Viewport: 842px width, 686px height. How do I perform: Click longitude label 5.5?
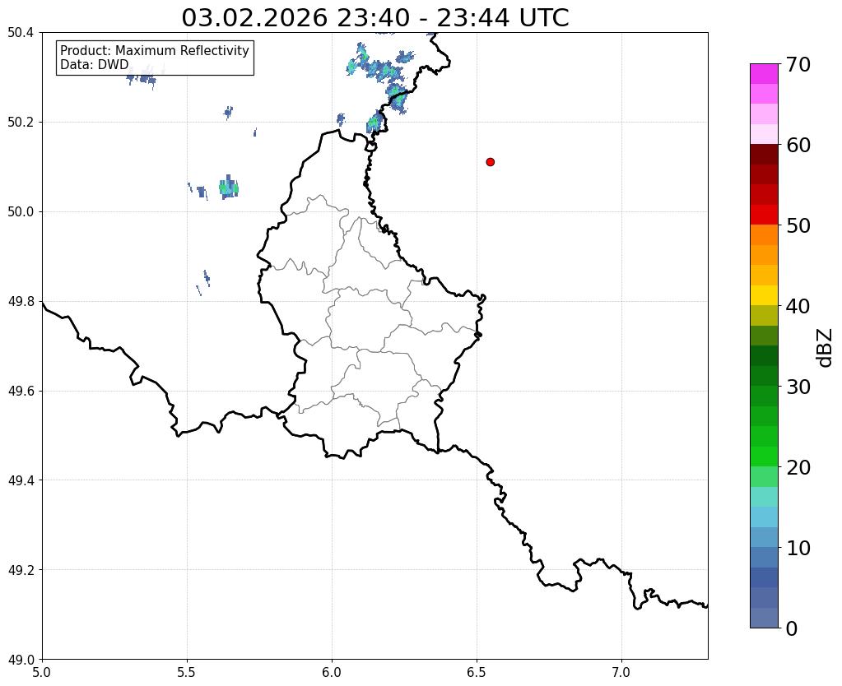pyautogui.click(x=187, y=673)
